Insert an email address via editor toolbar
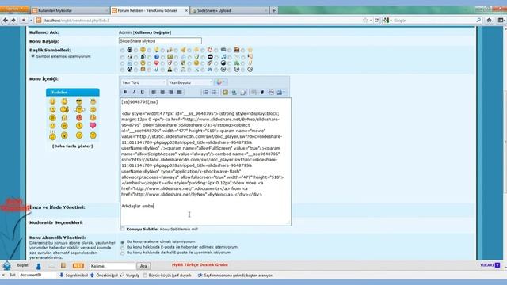507x285 pixels. [242, 92]
